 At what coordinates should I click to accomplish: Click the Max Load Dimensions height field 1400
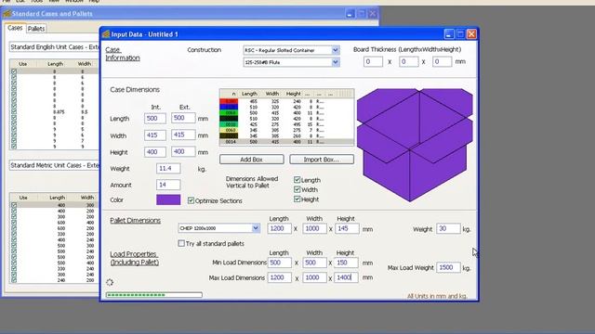tap(346, 277)
